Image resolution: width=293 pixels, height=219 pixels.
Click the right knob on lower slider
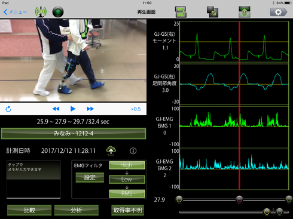pyautogui.click(x=279, y=212)
